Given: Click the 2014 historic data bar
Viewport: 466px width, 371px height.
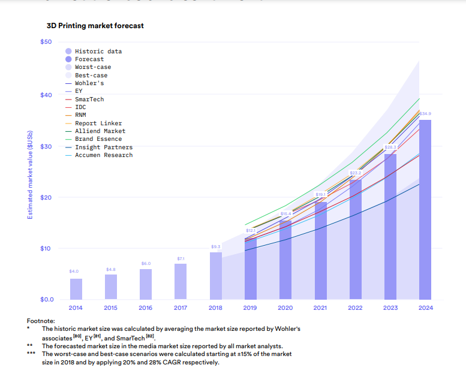Looking at the screenshot, I should pyautogui.click(x=76, y=289).
